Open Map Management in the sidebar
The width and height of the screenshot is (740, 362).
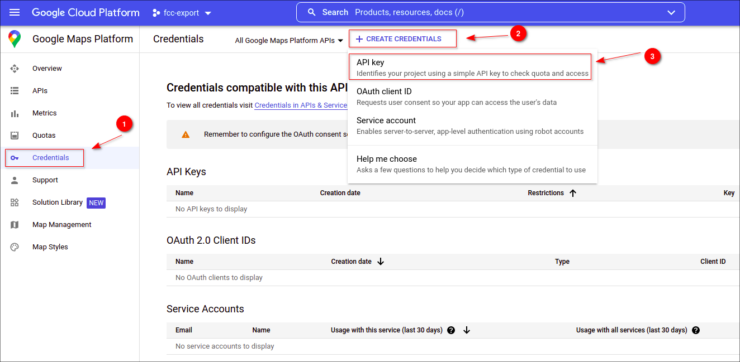tap(70, 225)
